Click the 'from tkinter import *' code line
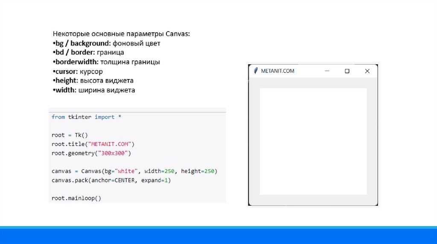 [x=86, y=117]
